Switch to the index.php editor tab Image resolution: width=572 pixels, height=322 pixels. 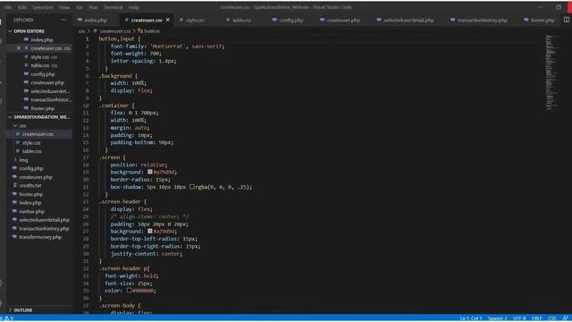point(96,20)
